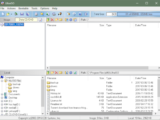The image size is (160, 120).
Task: Click the local Path field with C:\Program Files (x86)\UltraISO
Action: coord(123,73)
